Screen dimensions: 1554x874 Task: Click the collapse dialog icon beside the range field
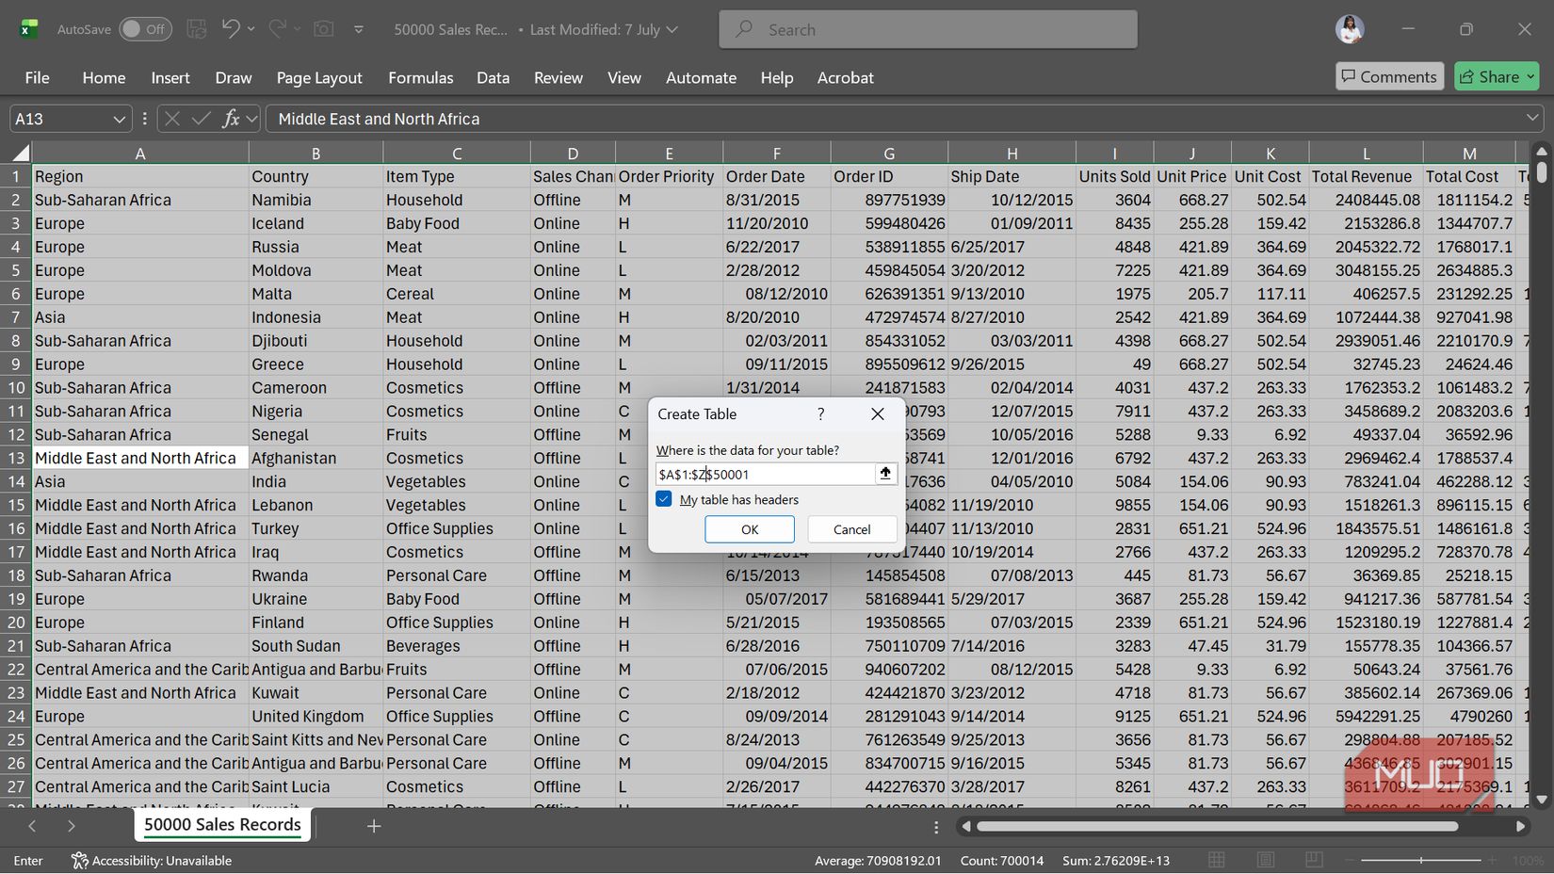pyautogui.click(x=885, y=474)
